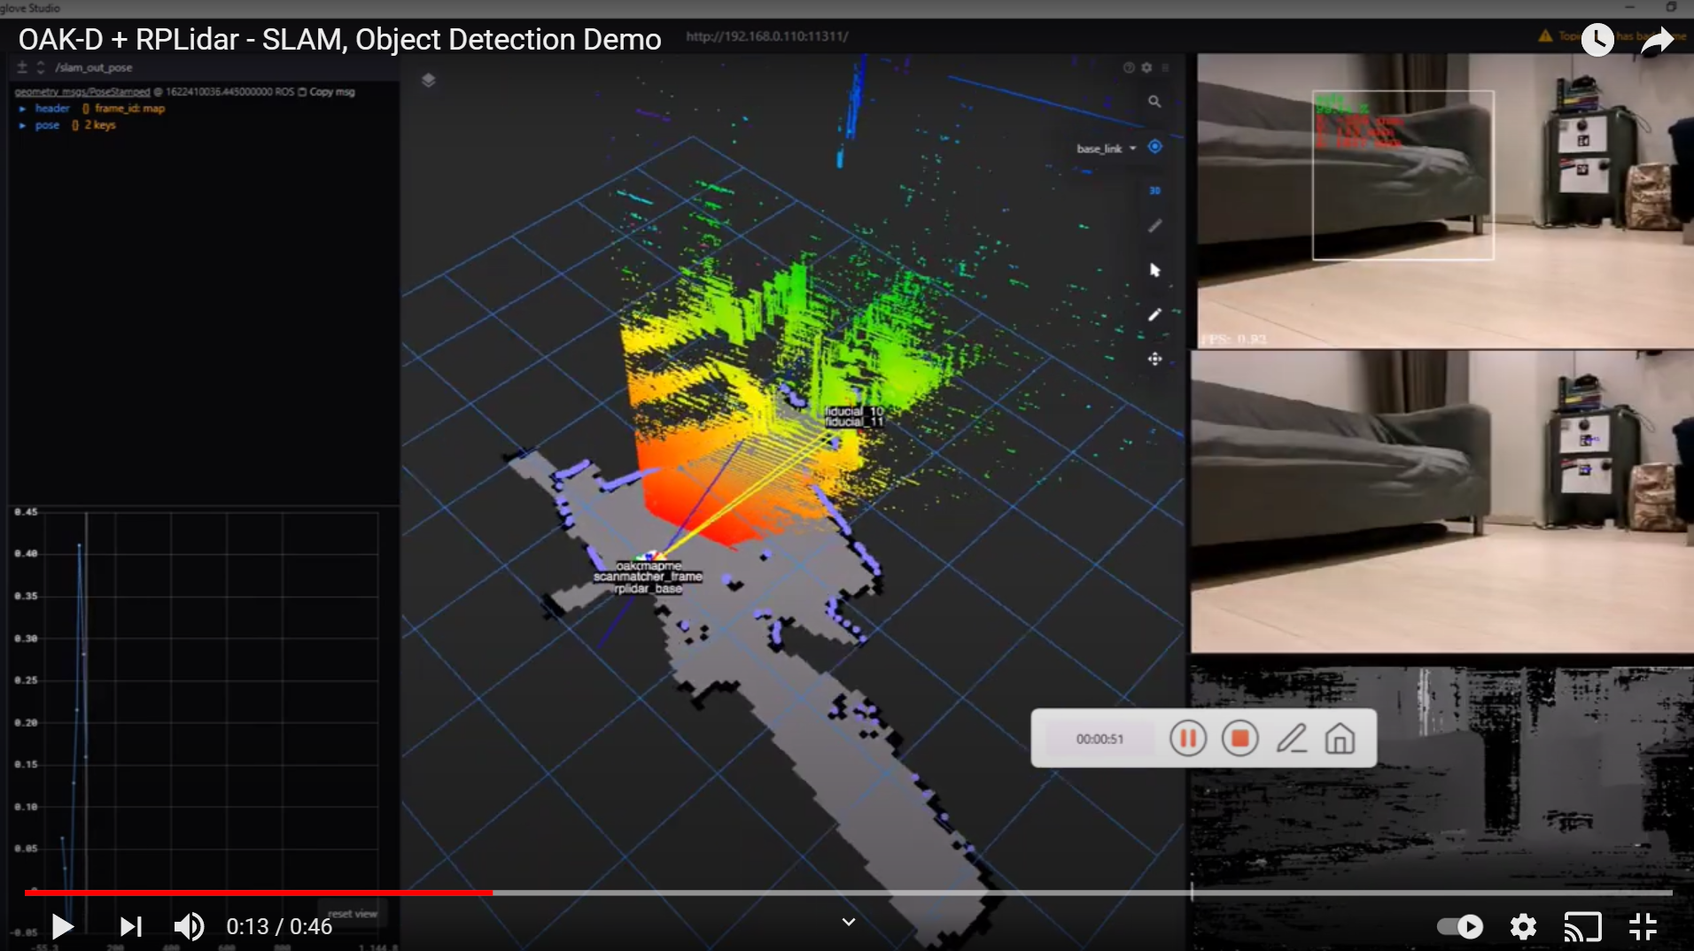Play the paused video

[x=62, y=926]
